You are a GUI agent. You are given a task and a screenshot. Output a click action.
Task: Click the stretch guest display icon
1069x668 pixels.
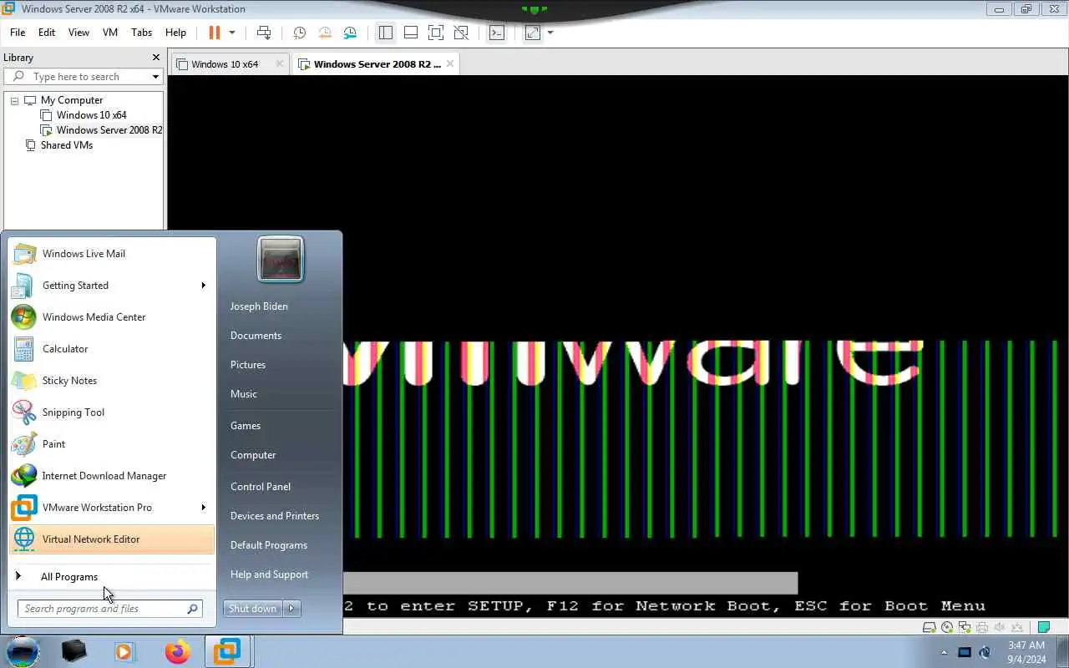(533, 33)
